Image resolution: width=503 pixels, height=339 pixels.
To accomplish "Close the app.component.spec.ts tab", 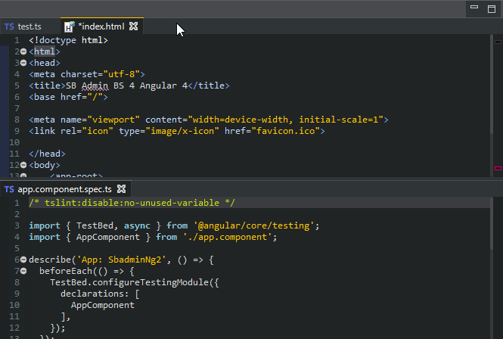I will (121, 189).
